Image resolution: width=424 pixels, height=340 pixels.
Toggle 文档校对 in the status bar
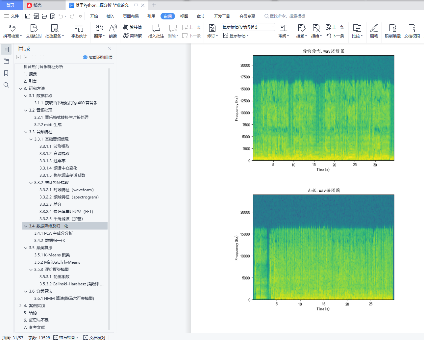click(x=94, y=338)
